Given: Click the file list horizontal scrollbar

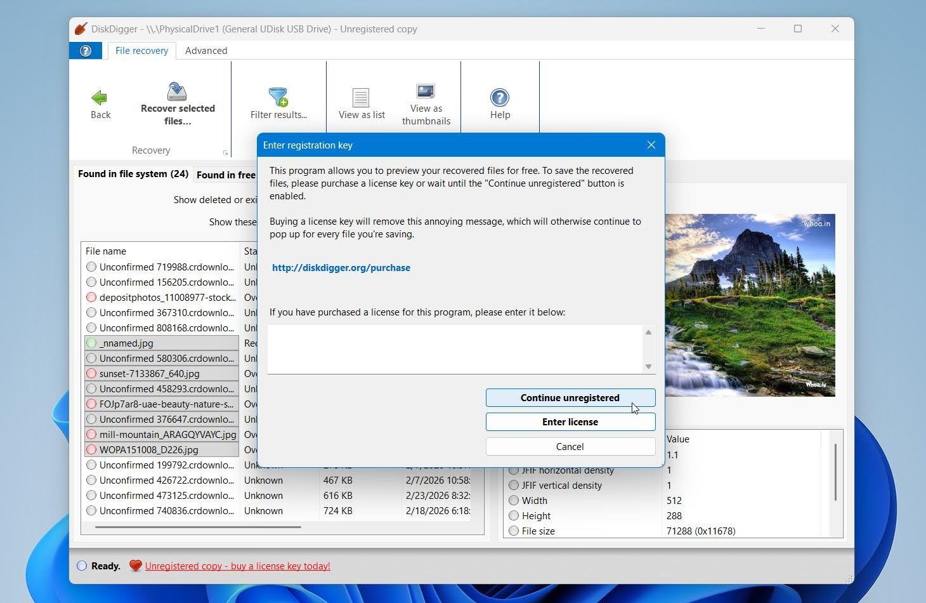Looking at the screenshot, I should [198, 527].
